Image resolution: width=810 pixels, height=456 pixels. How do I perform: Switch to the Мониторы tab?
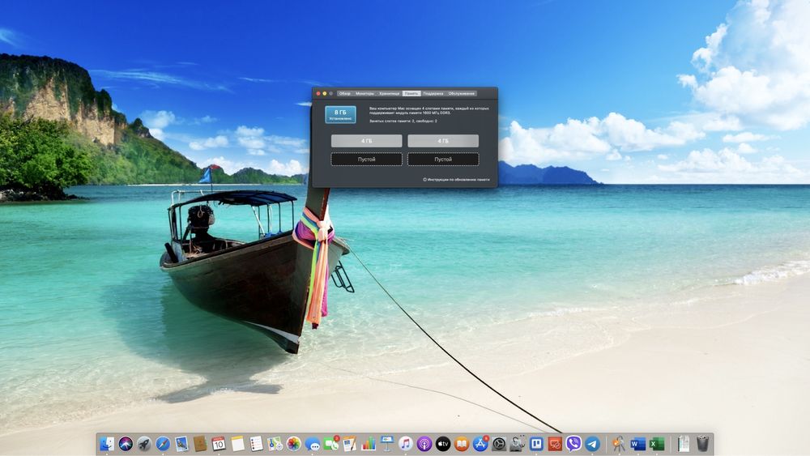click(x=364, y=93)
